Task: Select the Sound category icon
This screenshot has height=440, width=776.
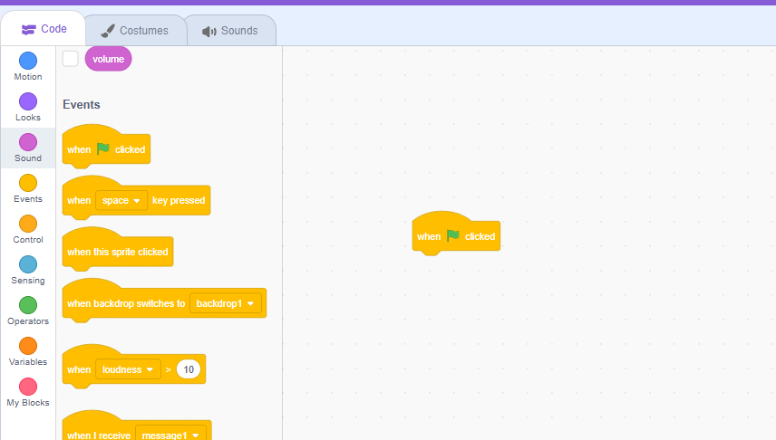Action: coord(28,143)
